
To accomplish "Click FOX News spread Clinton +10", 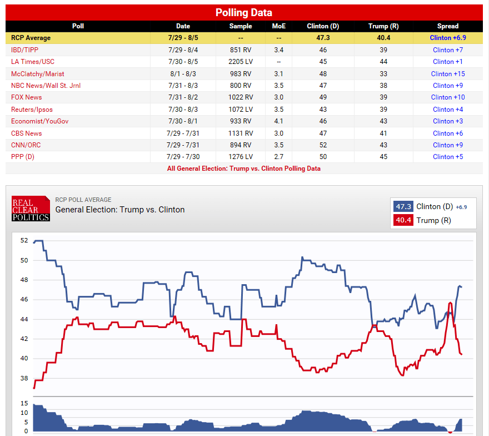I will point(448,97).
